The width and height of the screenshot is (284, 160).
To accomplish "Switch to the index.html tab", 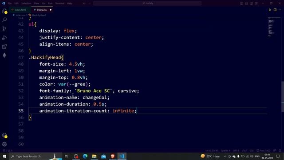I will [20, 10].
